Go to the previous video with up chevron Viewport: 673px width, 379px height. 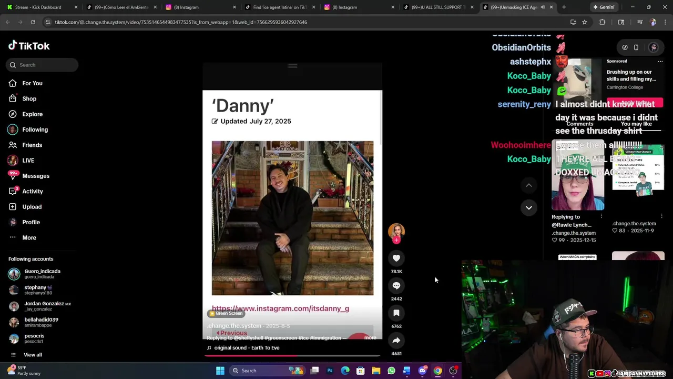(x=529, y=185)
